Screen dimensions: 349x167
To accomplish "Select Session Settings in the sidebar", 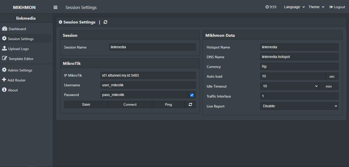I will tap(26, 39).
